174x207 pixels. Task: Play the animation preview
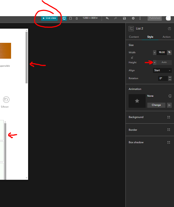(x=169, y=105)
